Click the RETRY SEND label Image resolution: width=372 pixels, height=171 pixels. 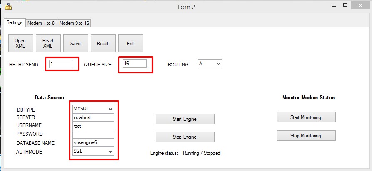pyautogui.click(x=23, y=65)
